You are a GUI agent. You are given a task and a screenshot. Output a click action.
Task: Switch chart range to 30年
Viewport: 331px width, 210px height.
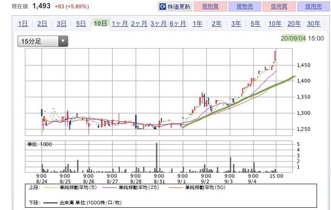point(313,24)
